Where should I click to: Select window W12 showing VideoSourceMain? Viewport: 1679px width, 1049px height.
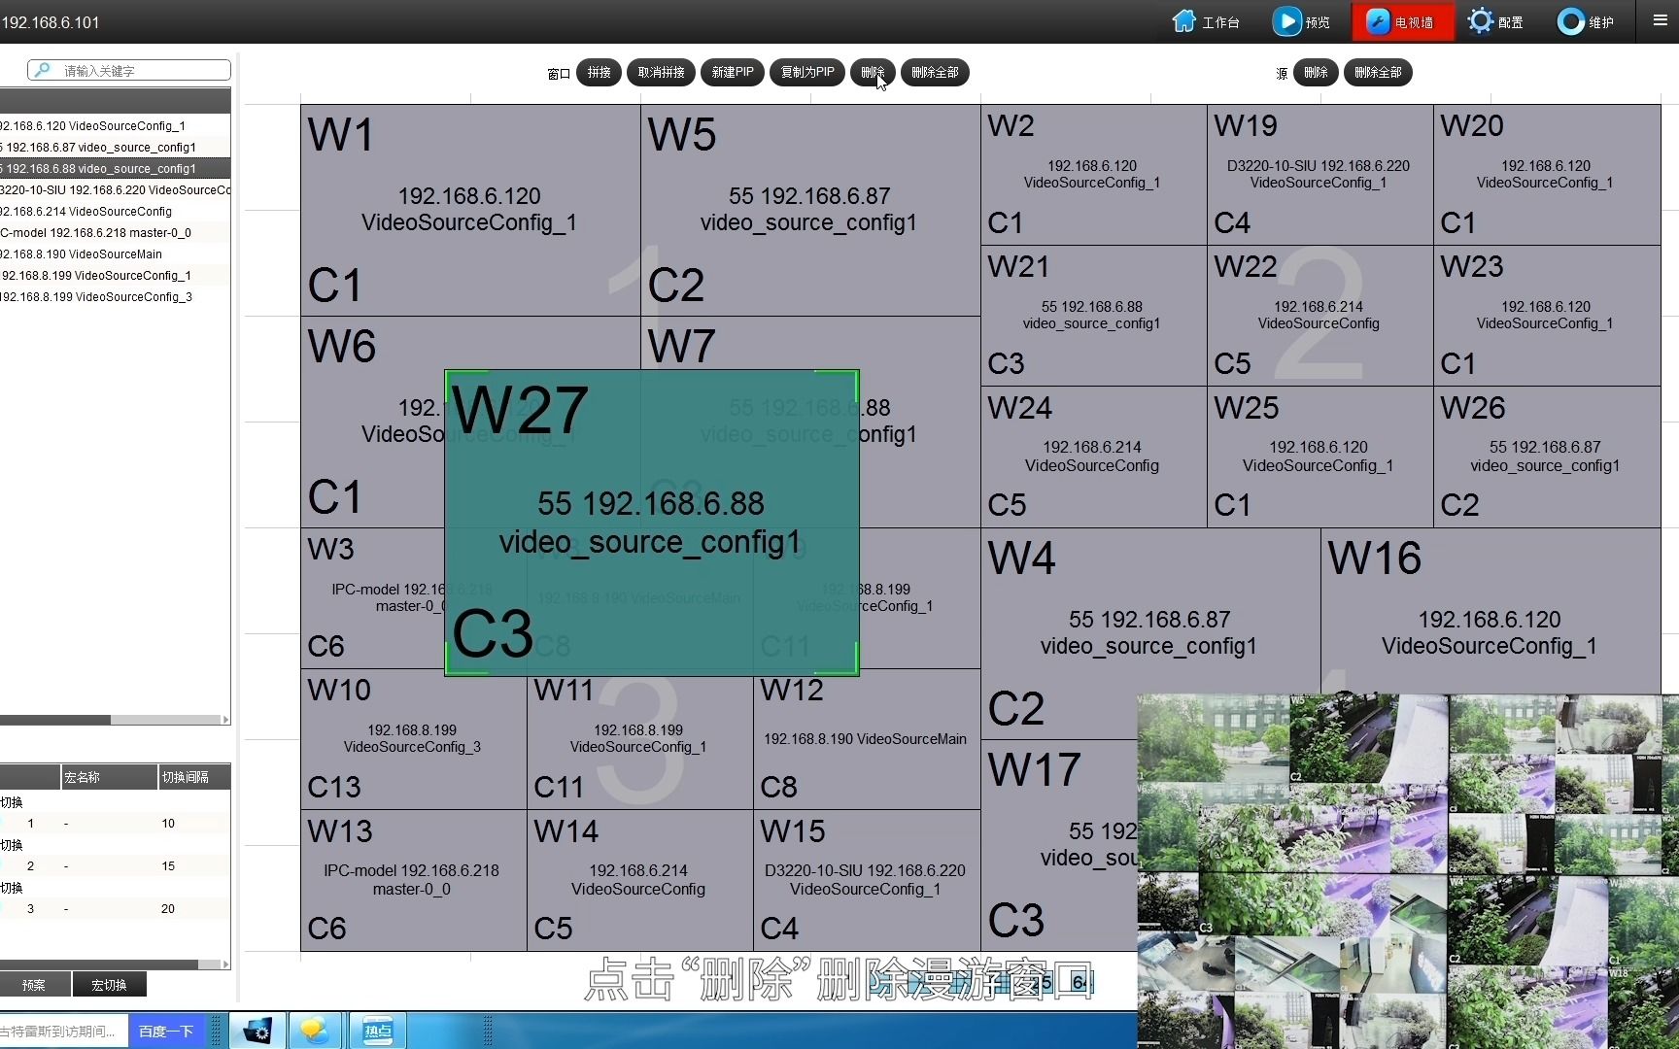pyautogui.click(x=866, y=739)
